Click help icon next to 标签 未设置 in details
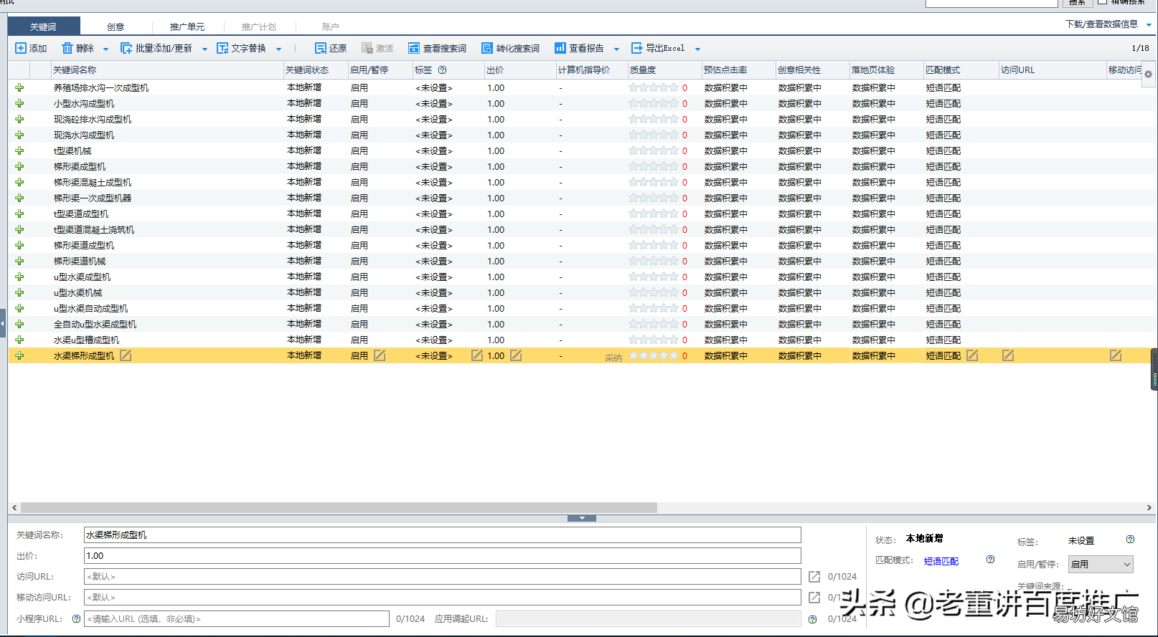The width and height of the screenshot is (1158, 637). [1130, 540]
